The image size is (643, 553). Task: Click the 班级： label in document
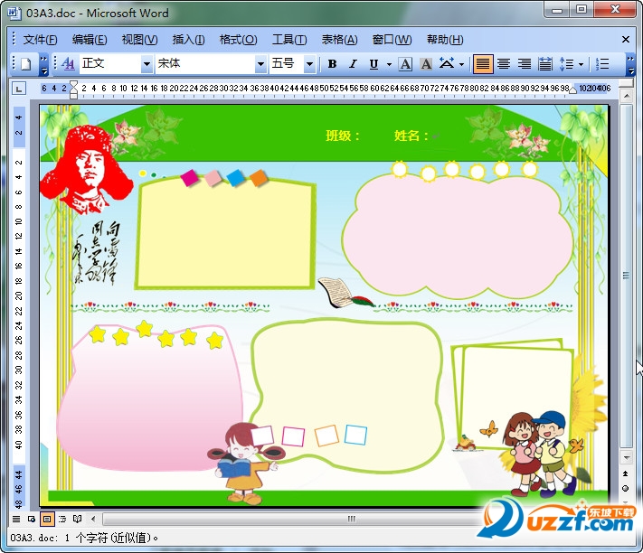(x=343, y=136)
